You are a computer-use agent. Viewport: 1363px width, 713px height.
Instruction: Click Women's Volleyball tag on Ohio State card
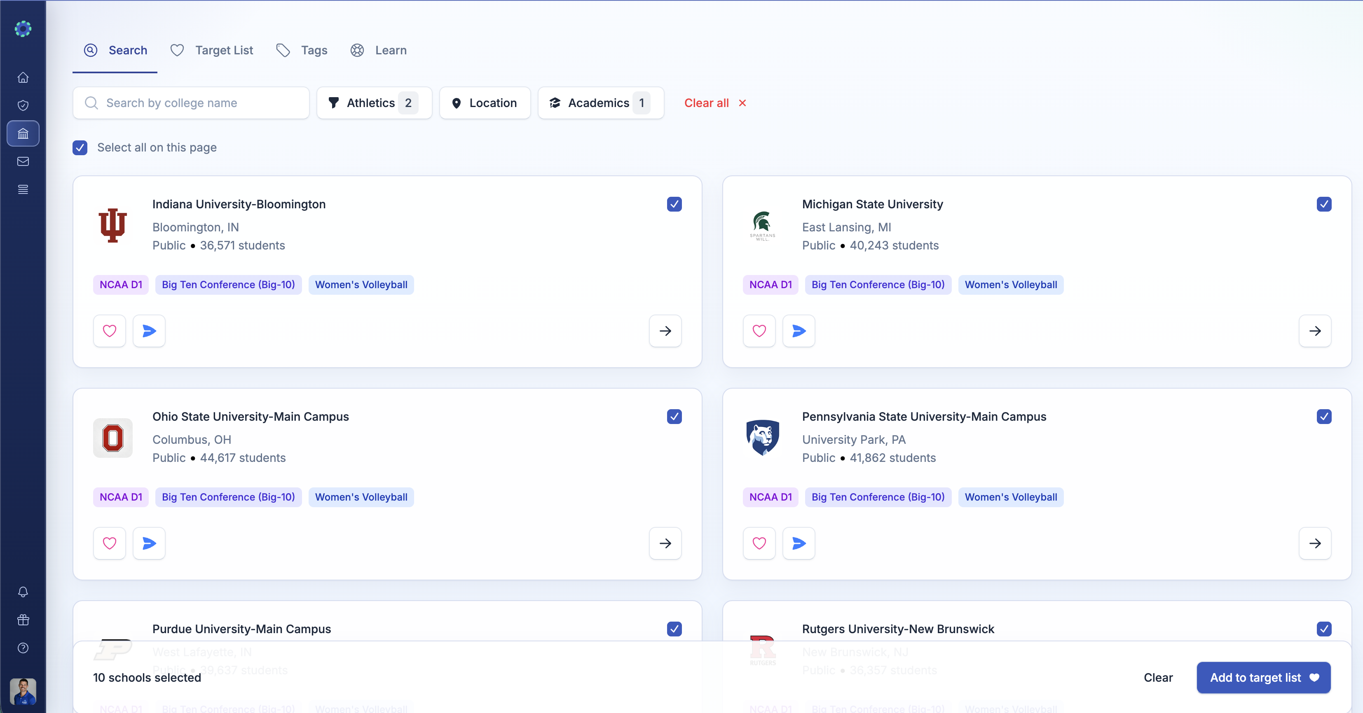click(361, 497)
